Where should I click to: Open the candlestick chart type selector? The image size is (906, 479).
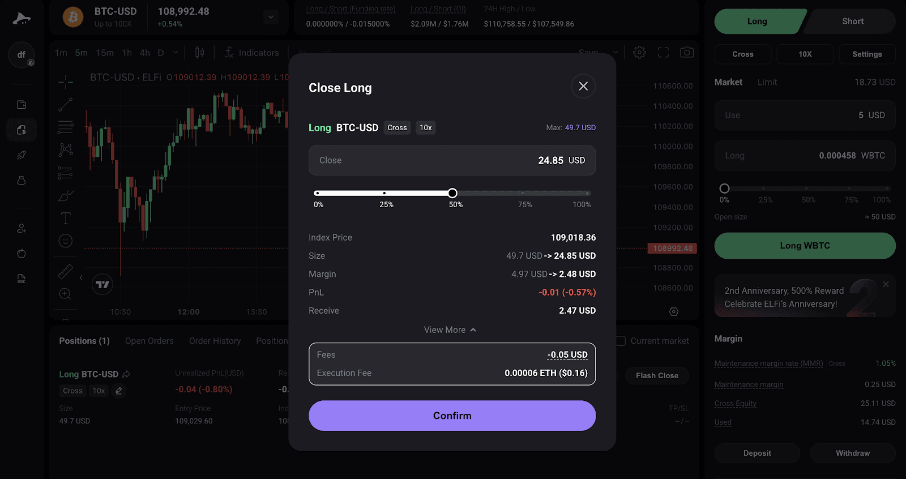click(x=200, y=53)
